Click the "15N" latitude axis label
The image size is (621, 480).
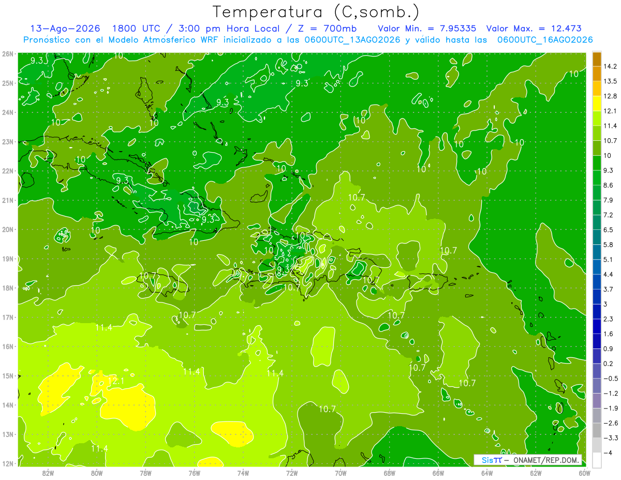point(7,376)
